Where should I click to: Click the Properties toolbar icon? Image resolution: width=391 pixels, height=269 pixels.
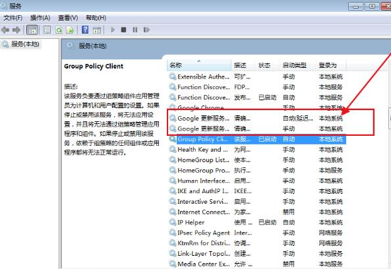(x=47, y=30)
